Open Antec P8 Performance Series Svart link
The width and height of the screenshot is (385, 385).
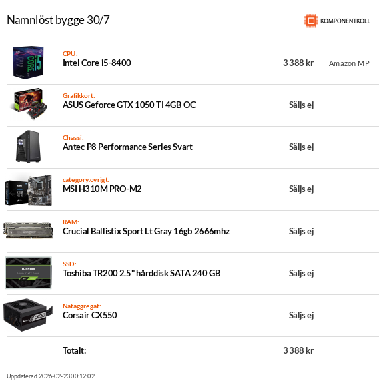coord(127,147)
